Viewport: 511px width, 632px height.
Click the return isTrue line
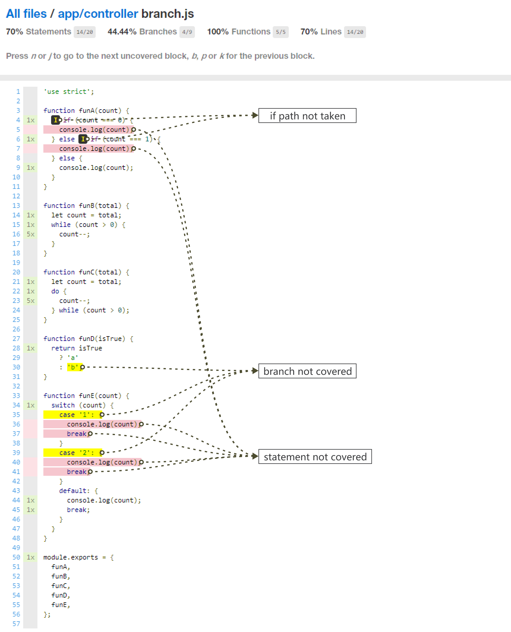77,348
